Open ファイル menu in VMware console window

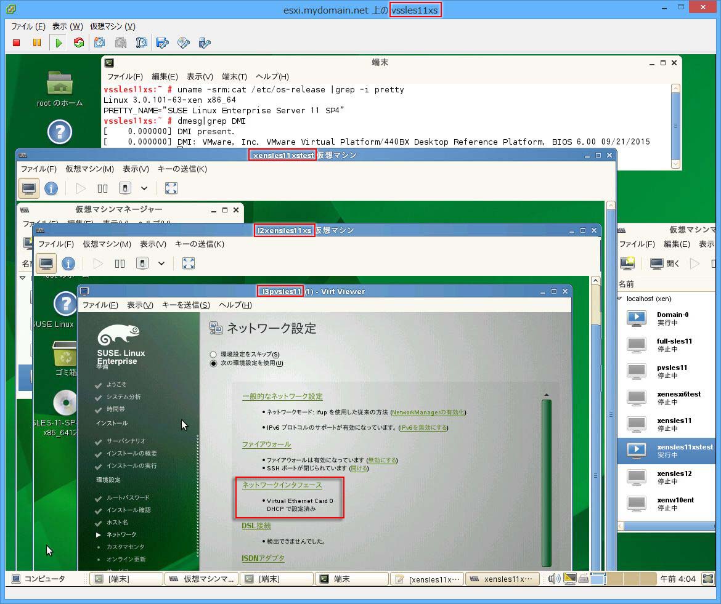pos(28,26)
